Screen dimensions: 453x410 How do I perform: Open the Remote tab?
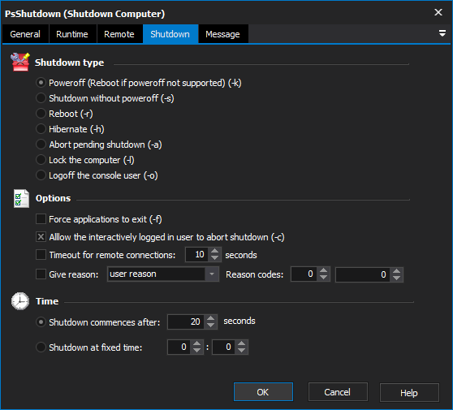coord(119,34)
